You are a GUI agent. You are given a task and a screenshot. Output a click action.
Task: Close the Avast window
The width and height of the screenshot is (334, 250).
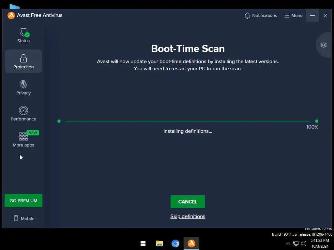pyautogui.click(x=325, y=15)
